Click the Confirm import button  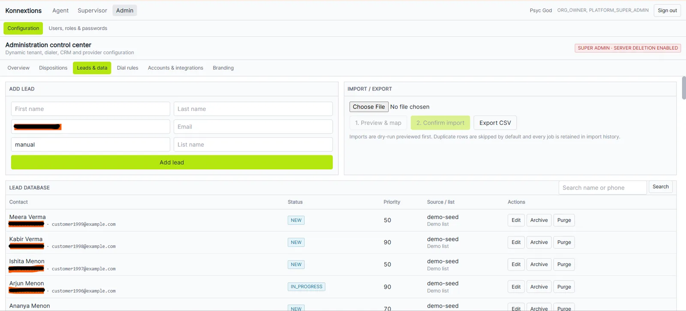[440, 123]
